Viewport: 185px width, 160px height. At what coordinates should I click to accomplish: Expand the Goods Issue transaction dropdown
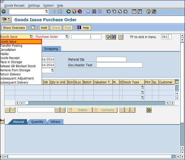point(31,37)
